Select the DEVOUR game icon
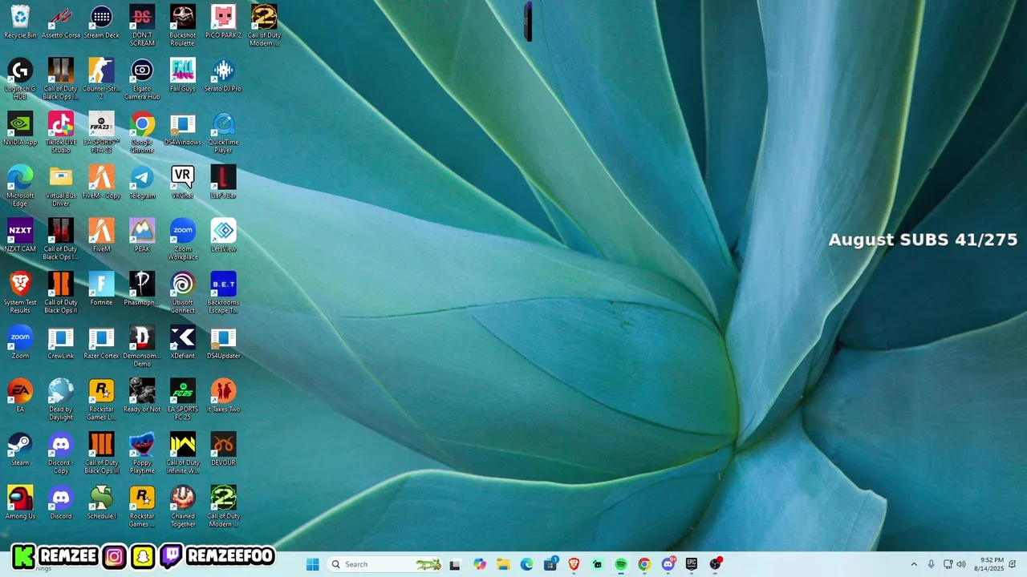Image resolution: width=1027 pixels, height=577 pixels. 223,450
